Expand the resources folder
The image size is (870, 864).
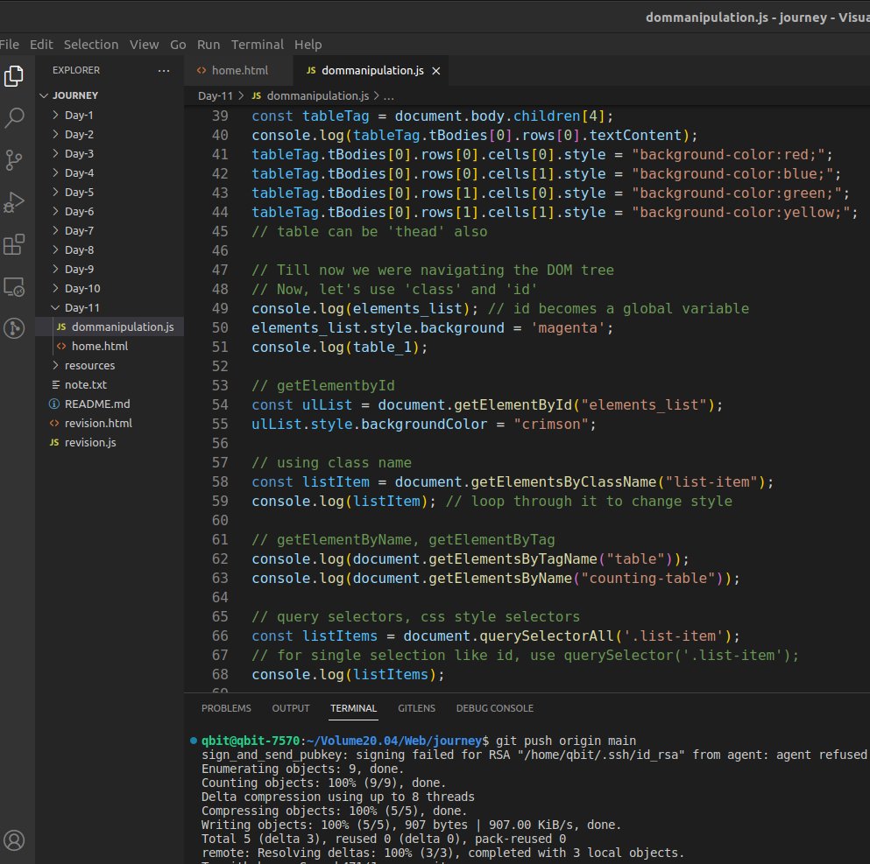click(55, 365)
